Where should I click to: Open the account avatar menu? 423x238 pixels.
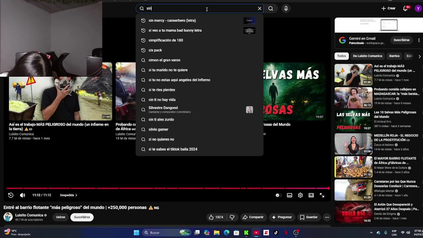click(x=418, y=8)
